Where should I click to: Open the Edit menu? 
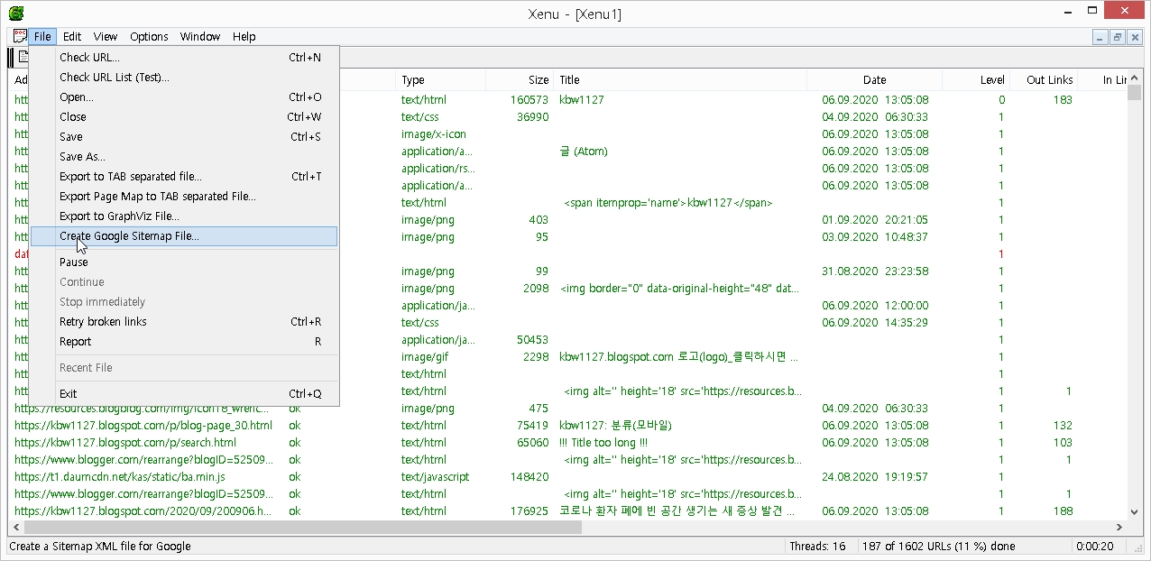(72, 37)
